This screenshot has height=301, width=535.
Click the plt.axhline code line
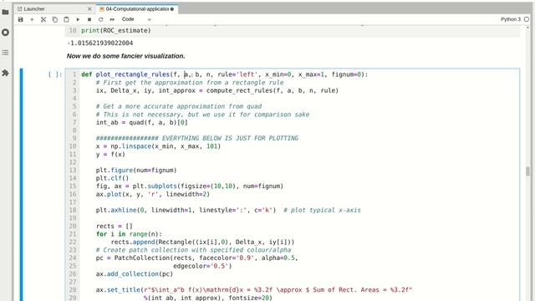tap(228, 210)
